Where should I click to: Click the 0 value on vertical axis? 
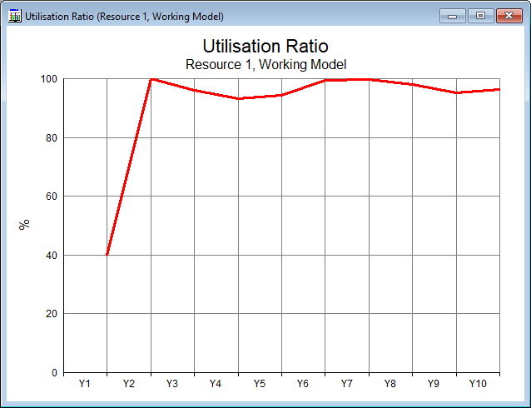point(55,373)
